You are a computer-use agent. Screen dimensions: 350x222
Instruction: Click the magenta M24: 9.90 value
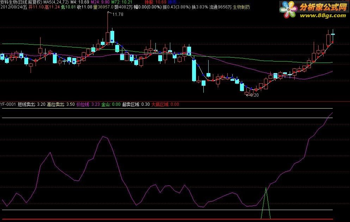click(100, 2)
